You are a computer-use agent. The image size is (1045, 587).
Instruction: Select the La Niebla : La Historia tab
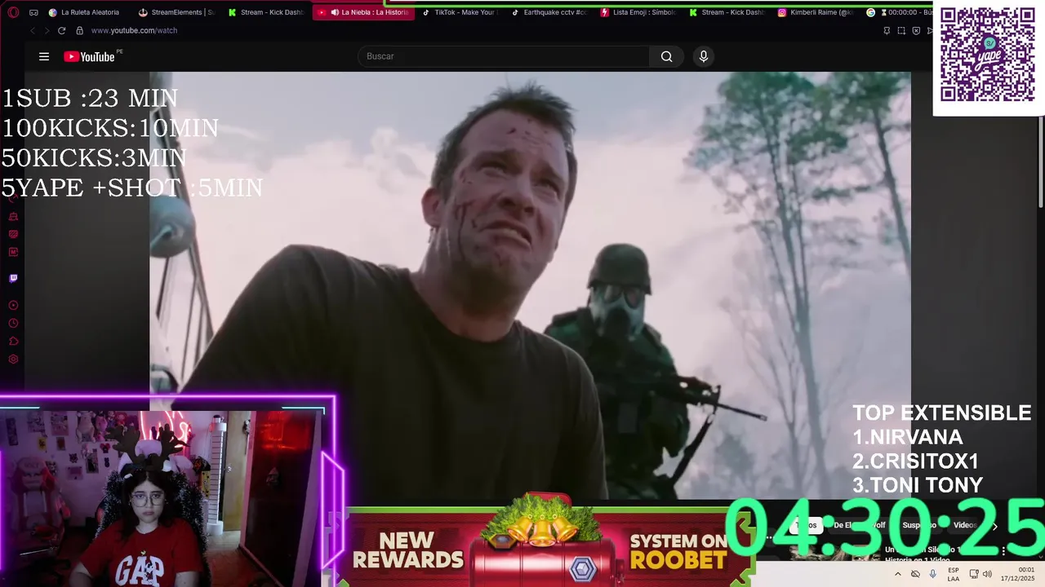pyautogui.click(x=363, y=12)
